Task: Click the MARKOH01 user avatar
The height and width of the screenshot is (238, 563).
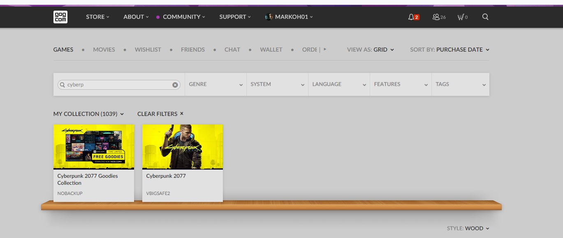Action: 269,17
